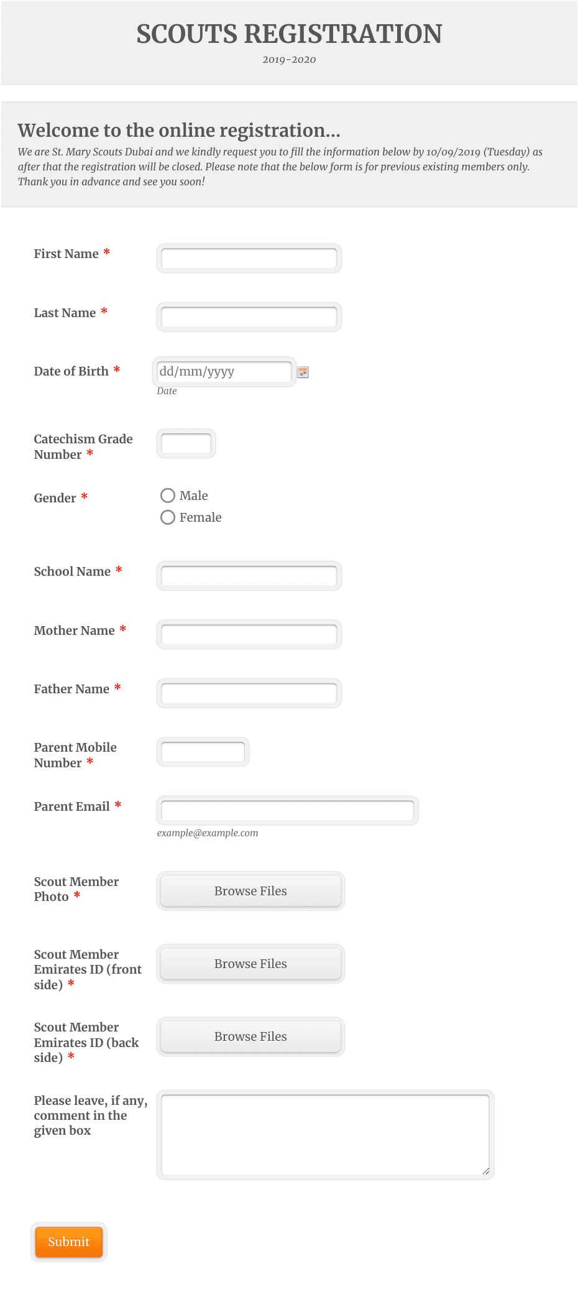Click the Gender label
The width and height of the screenshot is (578, 1292).
(55, 498)
